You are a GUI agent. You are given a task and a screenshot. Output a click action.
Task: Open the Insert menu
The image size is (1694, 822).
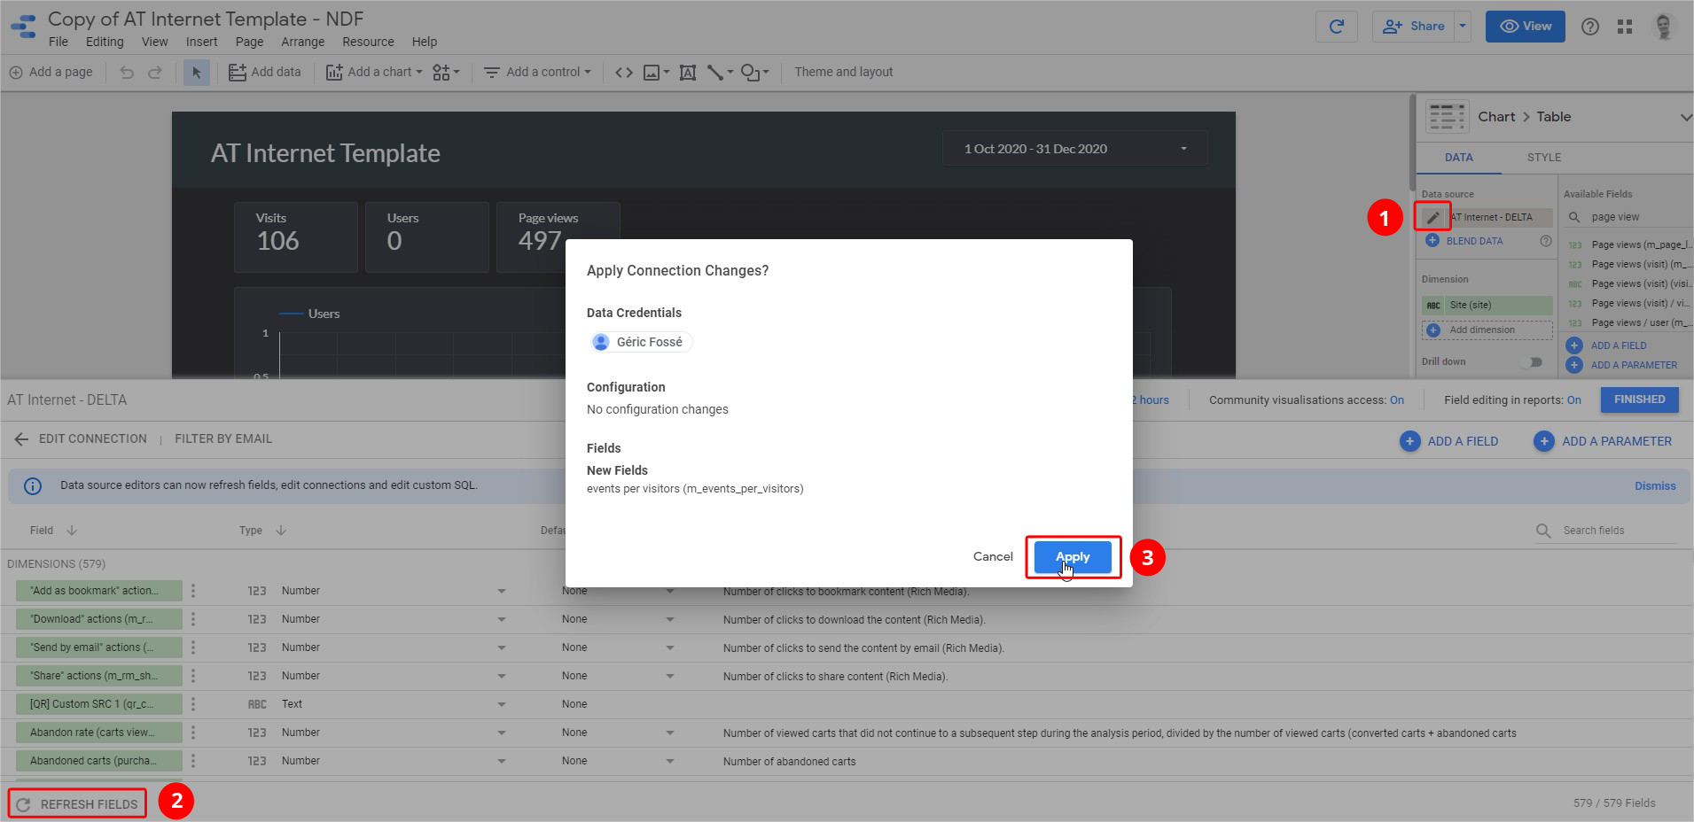pyautogui.click(x=201, y=42)
